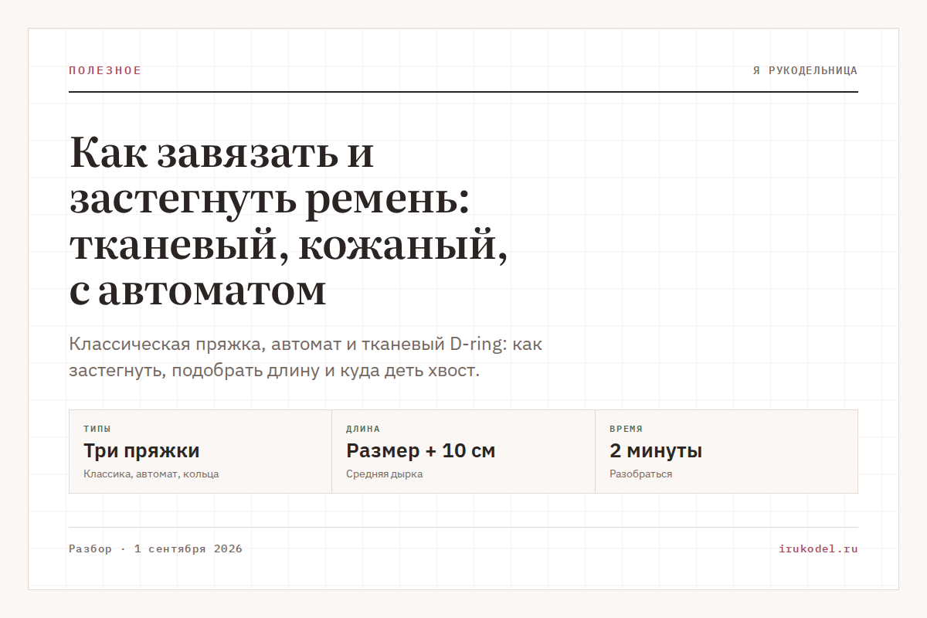The height and width of the screenshot is (618, 927).
Task: Select the 2 минуты value
Action: pyautogui.click(x=656, y=451)
